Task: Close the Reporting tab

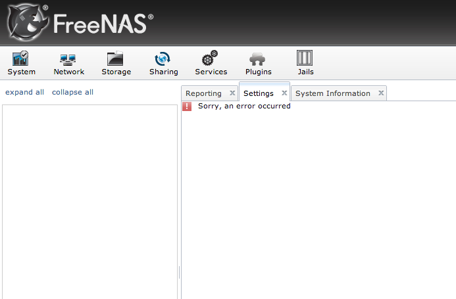Action: pos(232,93)
